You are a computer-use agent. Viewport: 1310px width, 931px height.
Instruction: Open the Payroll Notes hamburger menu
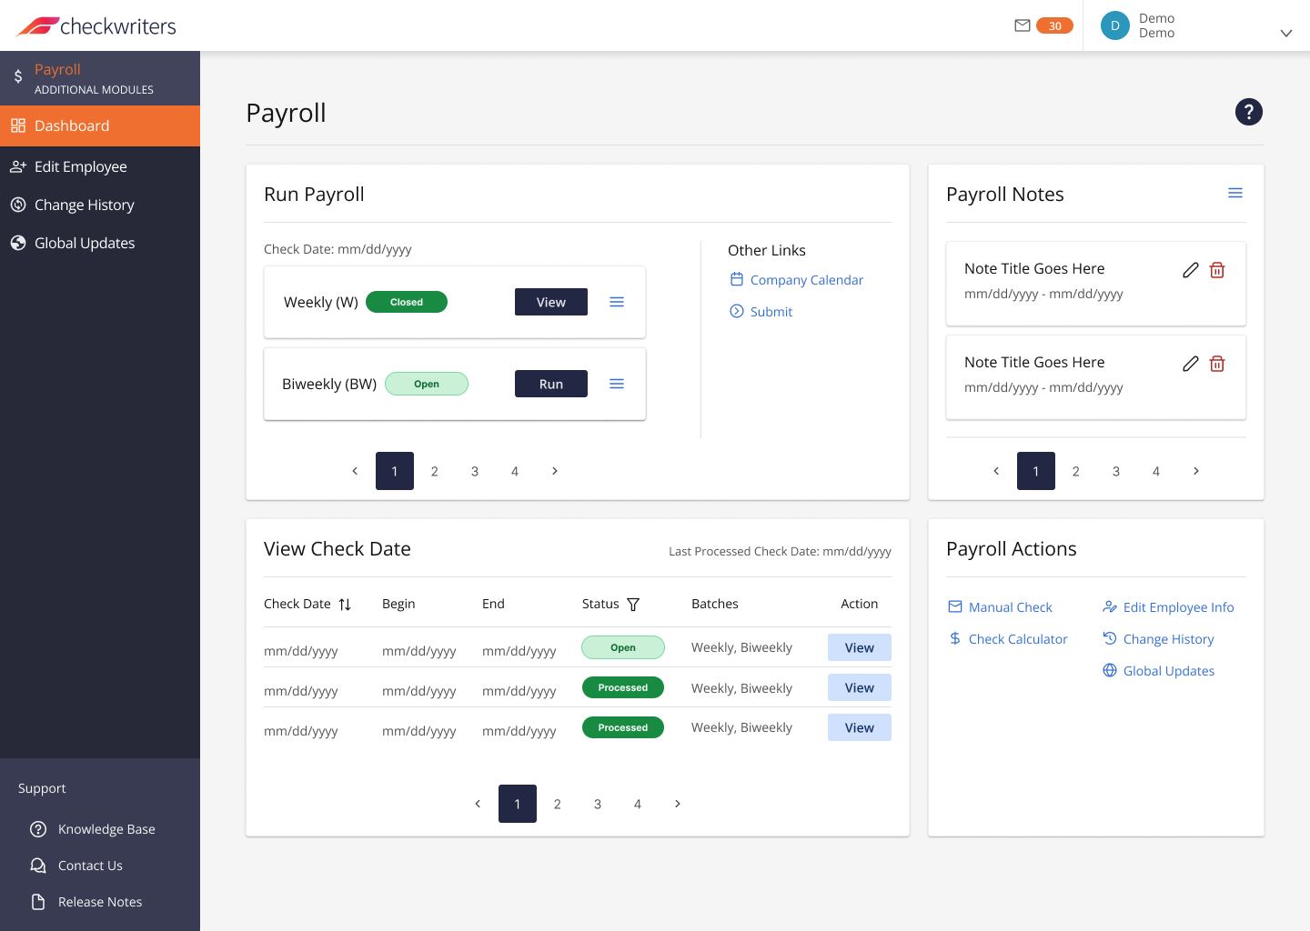click(1235, 193)
